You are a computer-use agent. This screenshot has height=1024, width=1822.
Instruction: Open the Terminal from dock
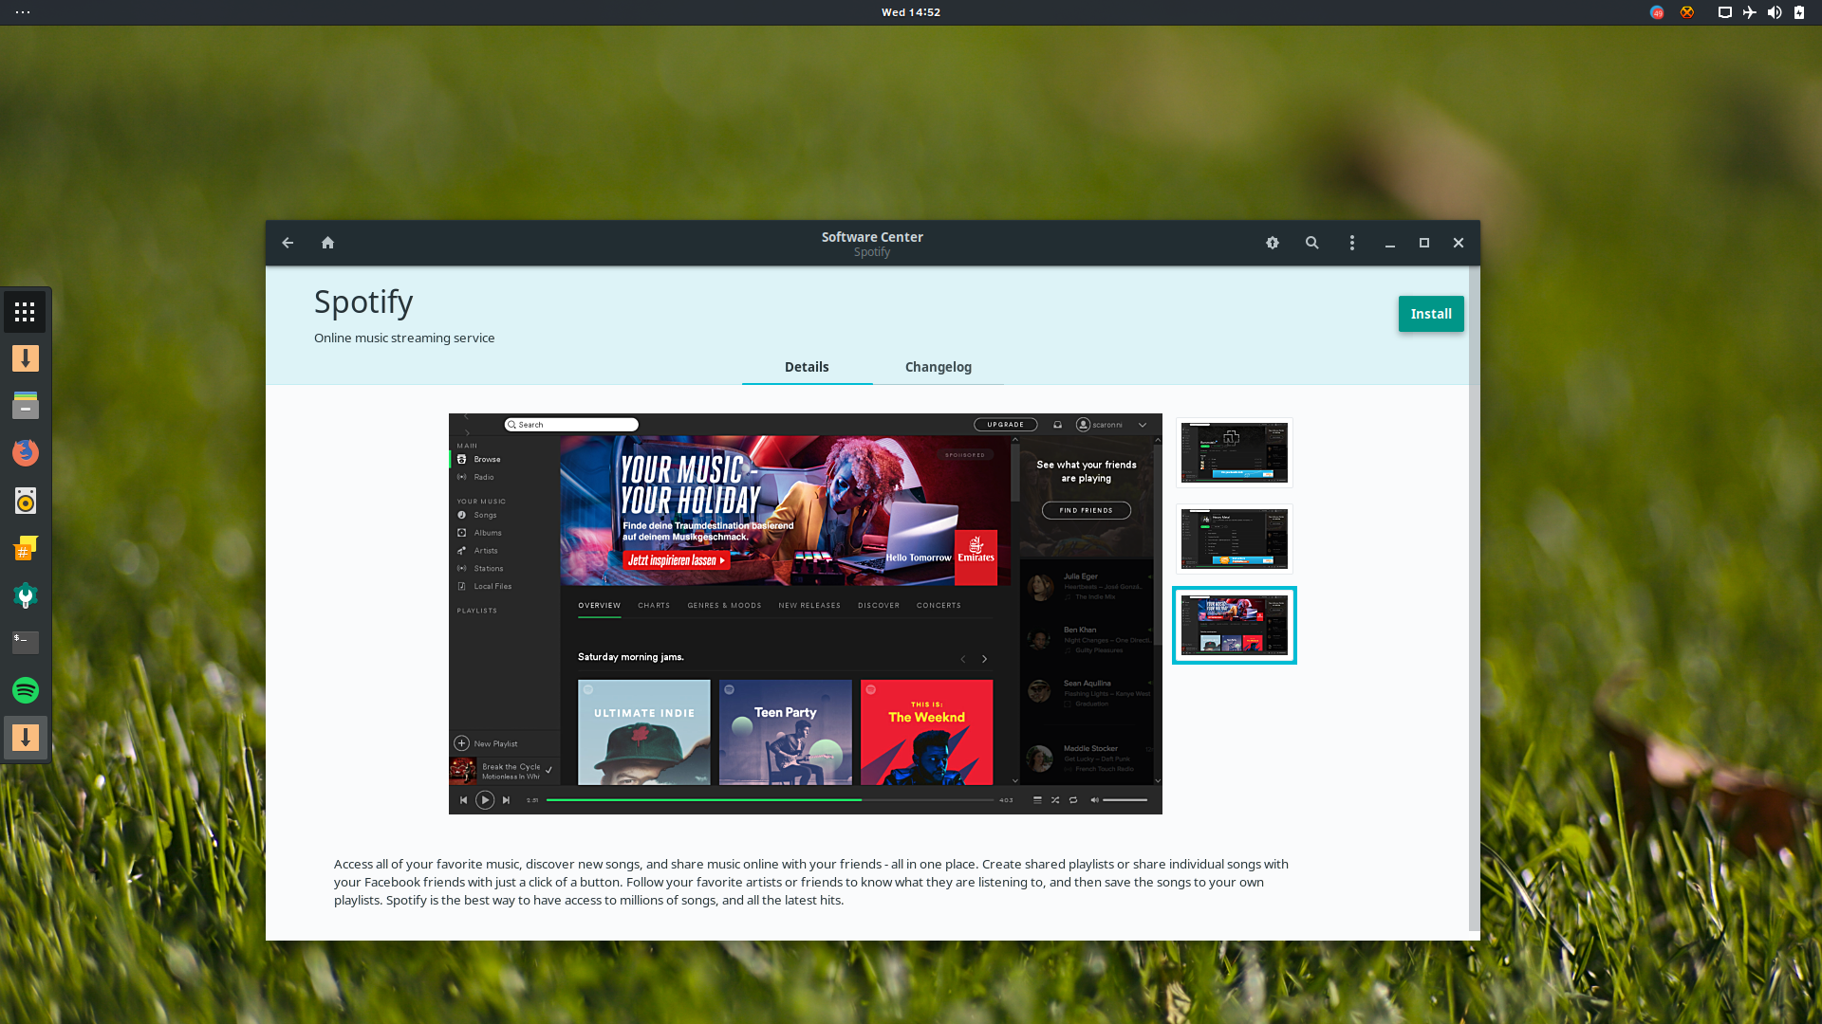pyautogui.click(x=26, y=643)
